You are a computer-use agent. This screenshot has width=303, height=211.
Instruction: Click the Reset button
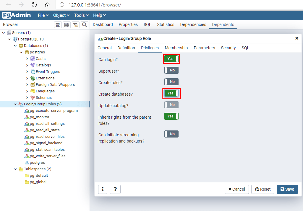click(x=263, y=189)
